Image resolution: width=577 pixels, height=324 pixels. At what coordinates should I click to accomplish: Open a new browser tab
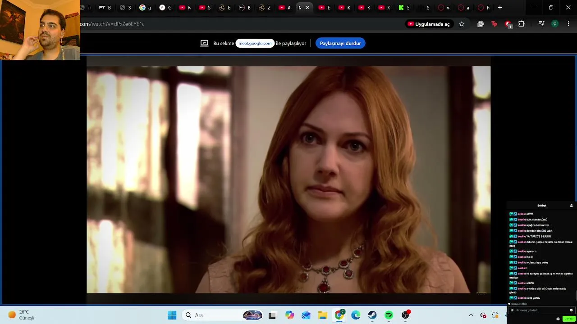pyautogui.click(x=500, y=8)
